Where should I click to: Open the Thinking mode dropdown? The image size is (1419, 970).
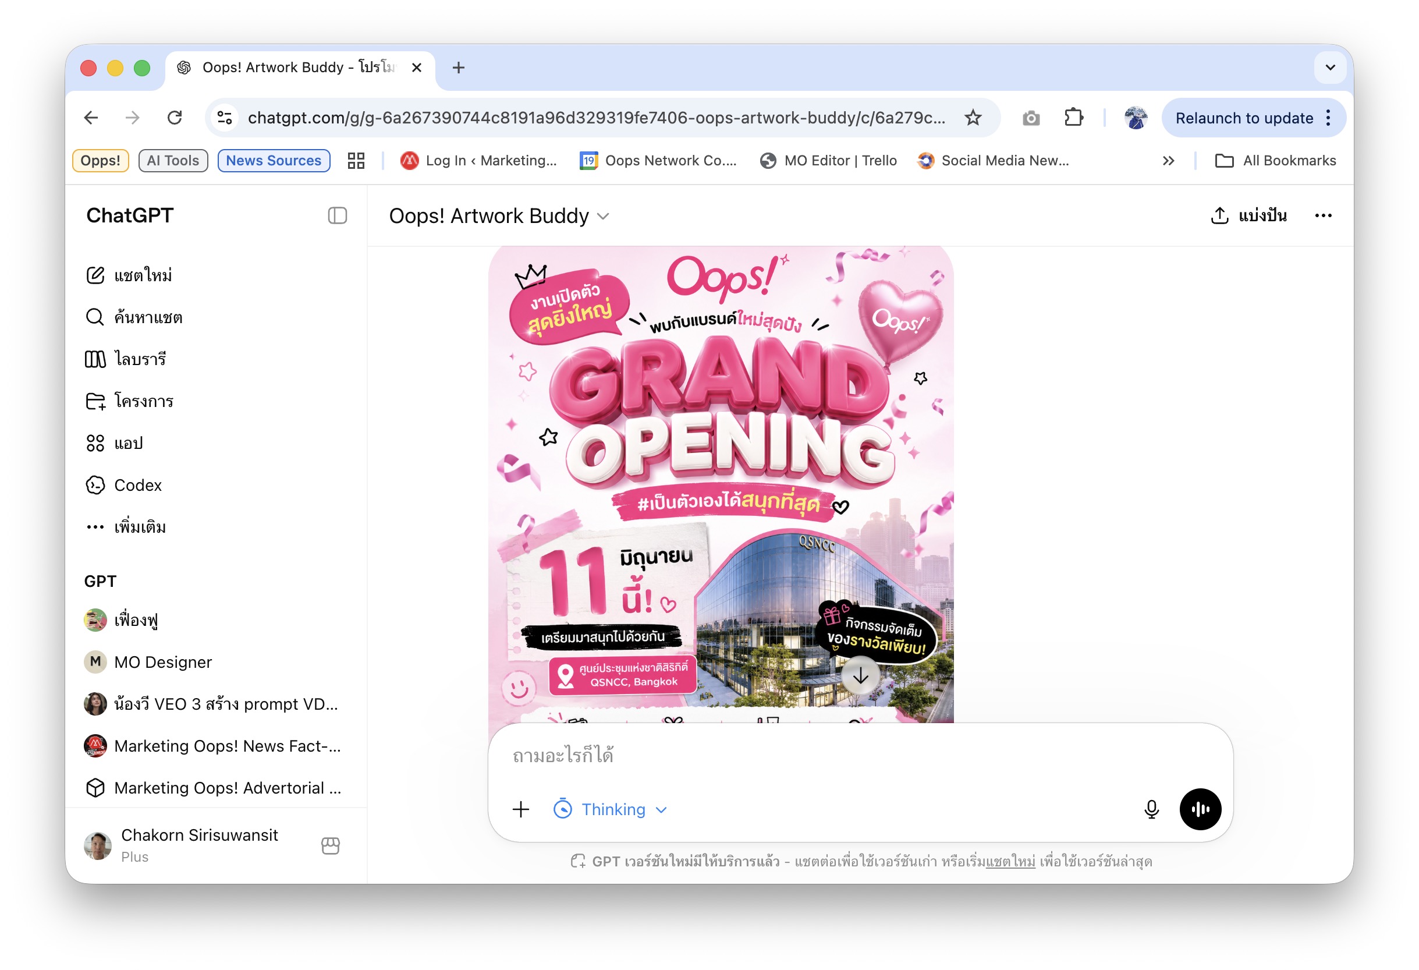(x=610, y=809)
